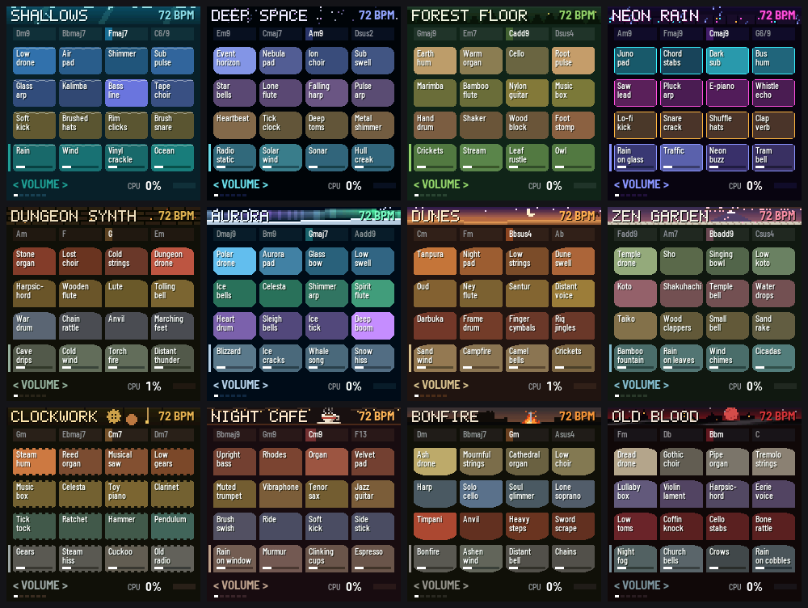Image resolution: width=808 pixels, height=608 pixels.
Task: Toggle the Juno pad in Neon Rain
Action: pyautogui.click(x=635, y=61)
